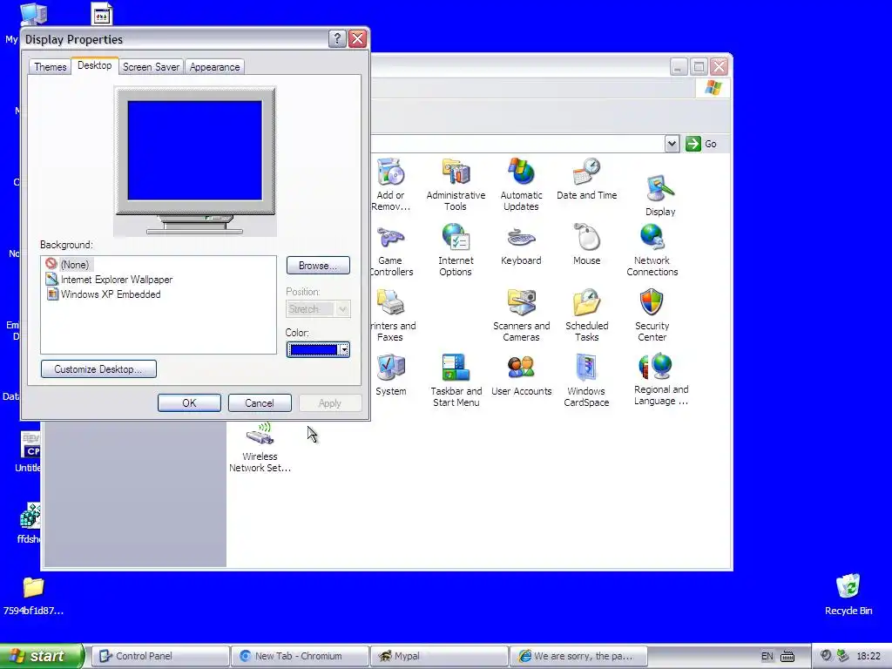Expand the Control Panel address bar dropdown

pos(672,144)
